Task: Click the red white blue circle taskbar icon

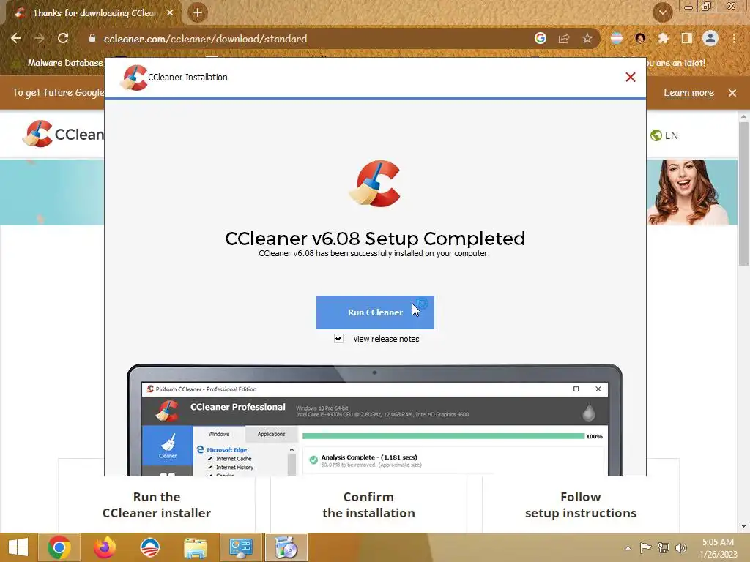Action: [x=149, y=547]
